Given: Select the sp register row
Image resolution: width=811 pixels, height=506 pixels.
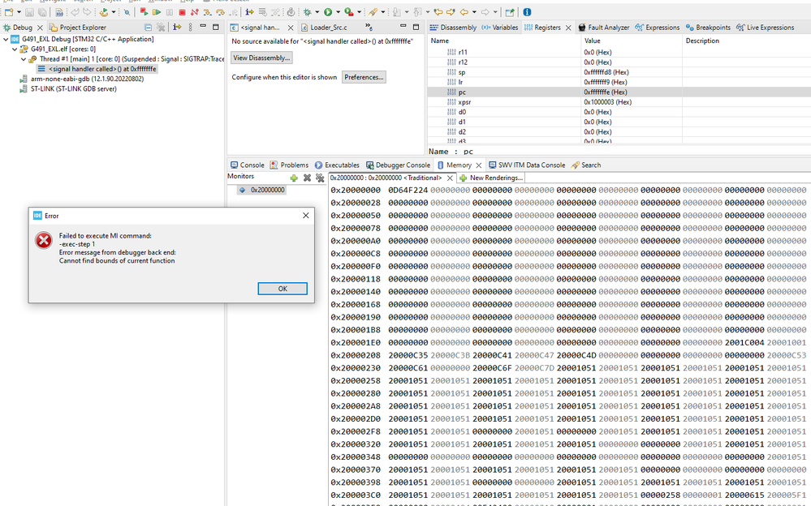Looking at the screenshot, I should pos(619,72).
